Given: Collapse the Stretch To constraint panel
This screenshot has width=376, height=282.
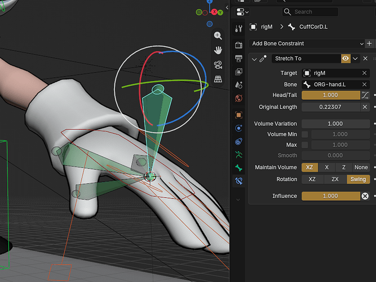Looking at the screenshot, I should point(254,59).
